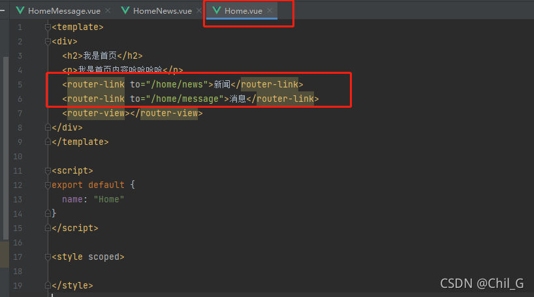Close the Home.vue tab
Image resolution: width=534 pixels, height=297 pixels.
(x=270, y=10)
